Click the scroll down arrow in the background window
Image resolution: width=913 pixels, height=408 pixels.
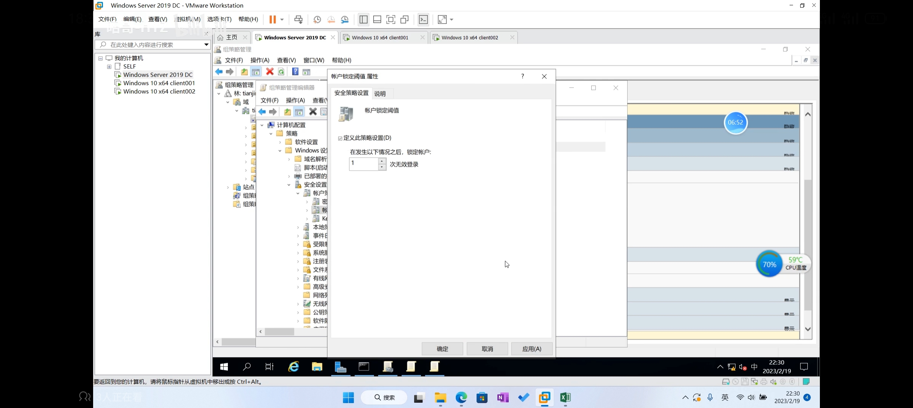(x=808, y=329)
